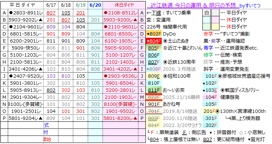Click weekday cell 6801-5815レ
Screen dimensions: 272x144
coord(26,34)
